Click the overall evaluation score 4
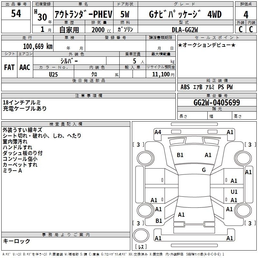The height and width of the screenshot is (258, 258). 246,14
